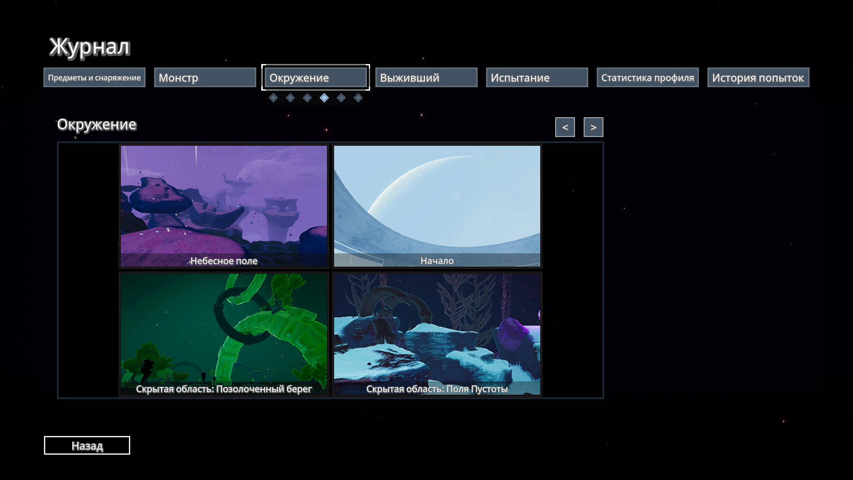Select Скрытая область: Позолоченный берег thumbnail
This screenshot has width=853, height=480.
(x=224, y=334)
